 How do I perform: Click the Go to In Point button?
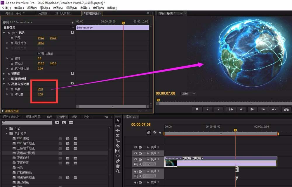[x=230, y=109]
